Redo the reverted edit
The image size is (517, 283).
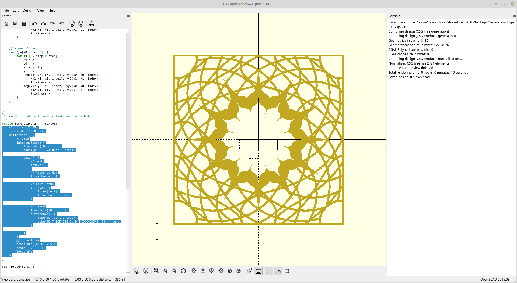(x=43, y=24)
